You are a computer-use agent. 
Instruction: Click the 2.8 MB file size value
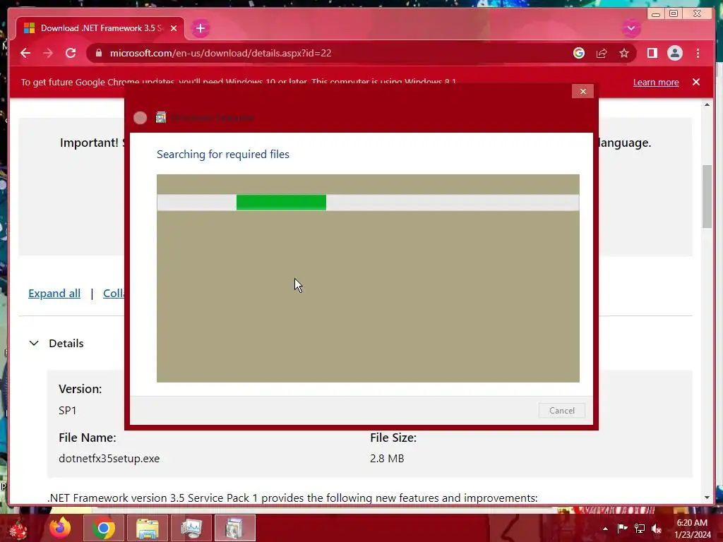(x=387, y=458)
